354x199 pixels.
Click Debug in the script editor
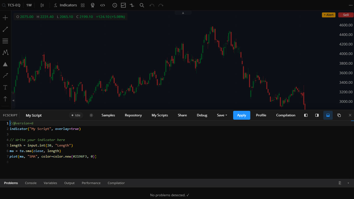point(202,115)
